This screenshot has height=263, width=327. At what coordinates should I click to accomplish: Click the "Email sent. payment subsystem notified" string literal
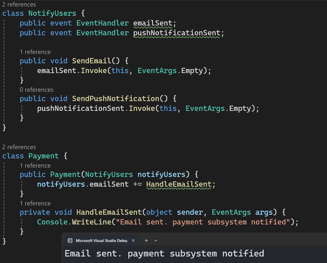[203, 222]
